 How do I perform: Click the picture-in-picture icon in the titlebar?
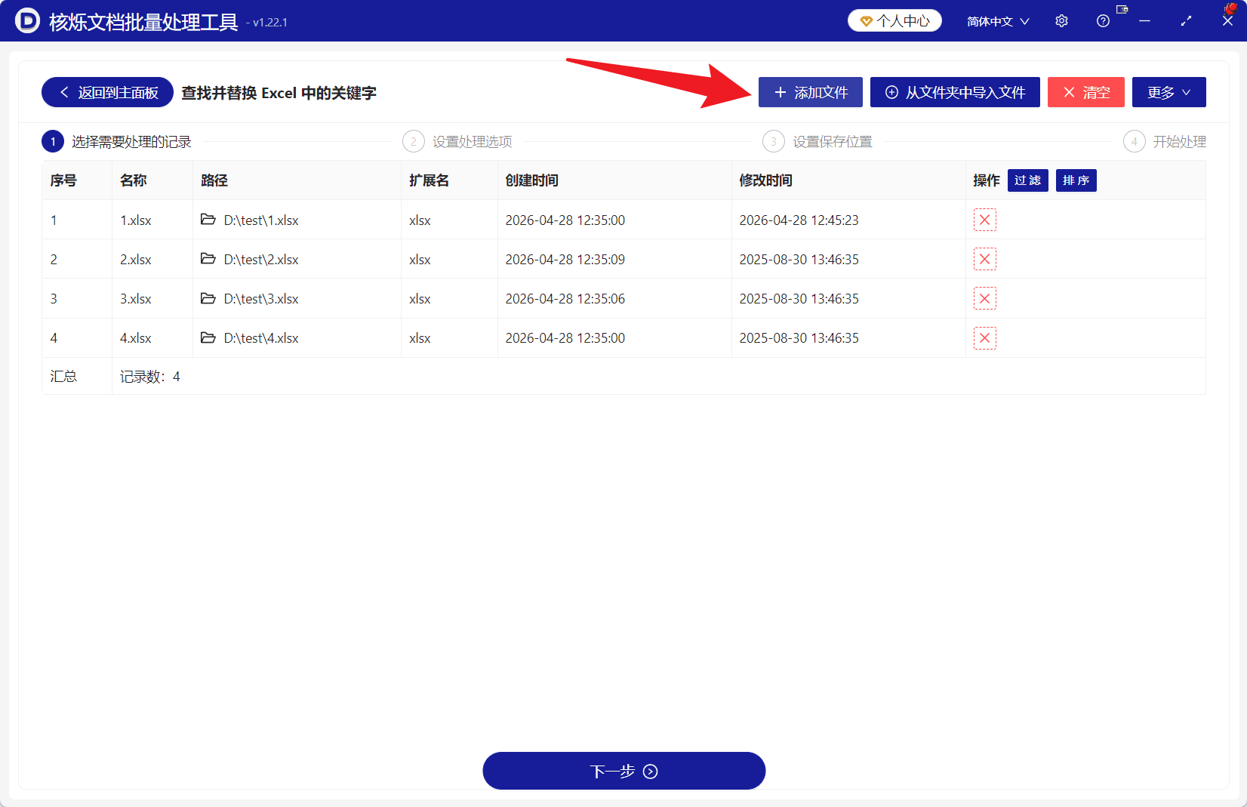pyautogui.click(x=1122, y=10)
